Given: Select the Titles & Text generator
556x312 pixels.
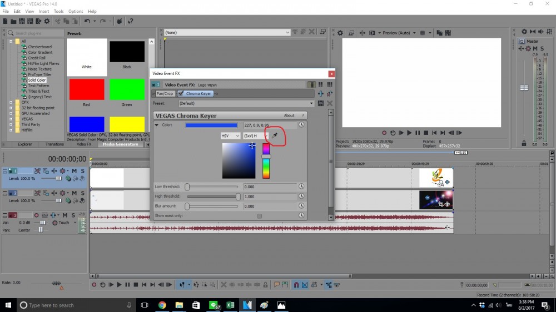Looking at the screenshot, I should point(39,91).
